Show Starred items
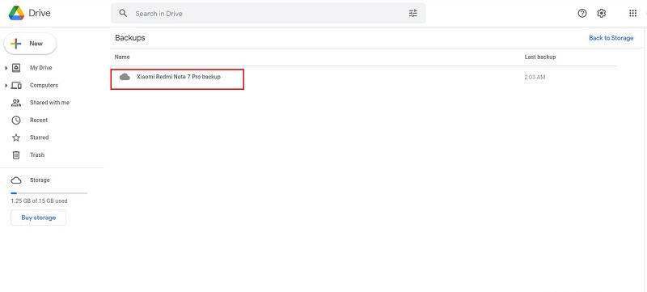Image resolution: width=647 pixels, height=292 pixels. point(39,138)
